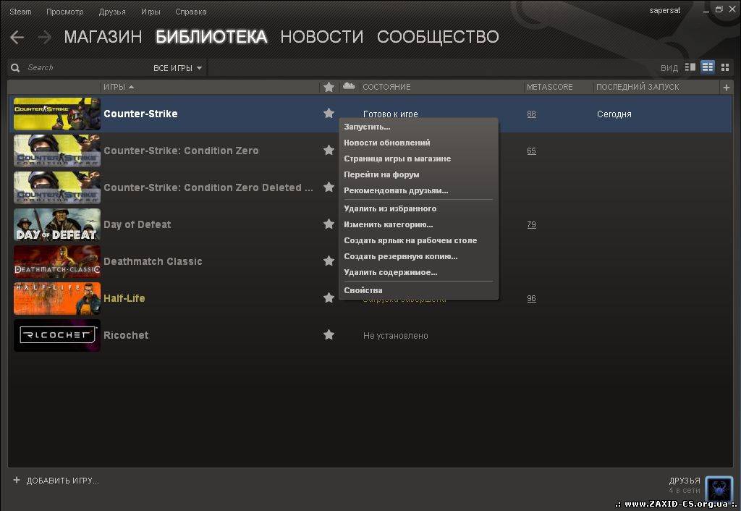Image resolution: width=741 pixels, height=511 pixels.
Task: Switch to the СООБЩЕСТВО tab
Action: point(438,37)
